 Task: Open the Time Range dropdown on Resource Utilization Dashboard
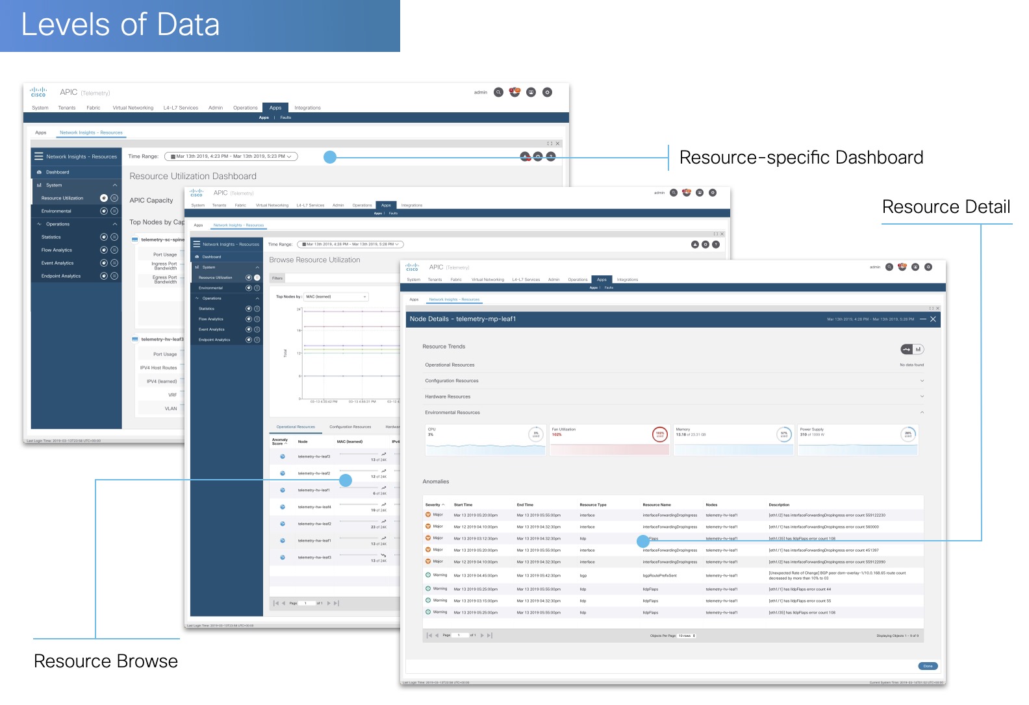(x=231, y=156)
